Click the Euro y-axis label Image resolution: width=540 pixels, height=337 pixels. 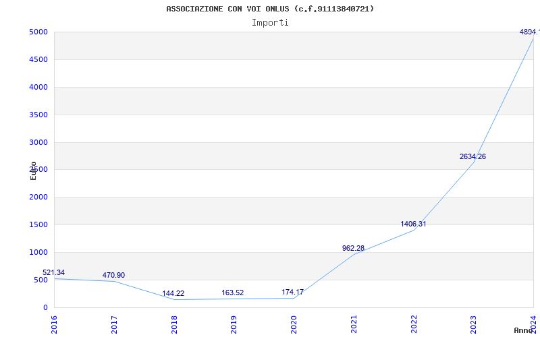[33, 171]
